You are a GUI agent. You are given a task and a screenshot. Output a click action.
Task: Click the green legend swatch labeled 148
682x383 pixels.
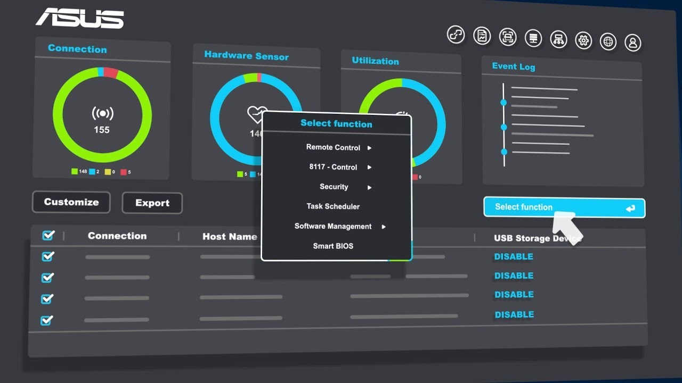tap(75, 172)
